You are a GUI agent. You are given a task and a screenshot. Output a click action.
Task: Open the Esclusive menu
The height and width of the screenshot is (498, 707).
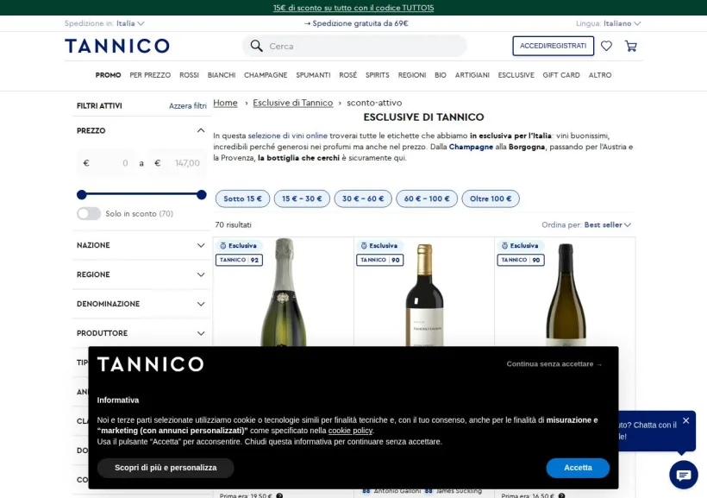pyautogui.click(x=516, y=75)
